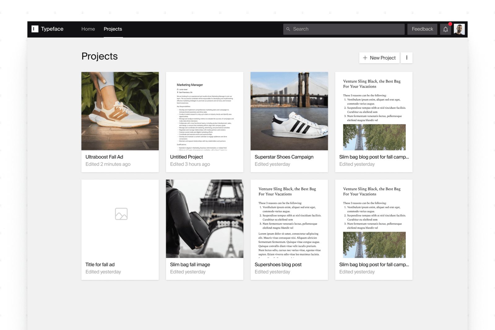Open the Untitled Project document thumbnail
This screenshot has width=495, height=330.
[204, 111]
